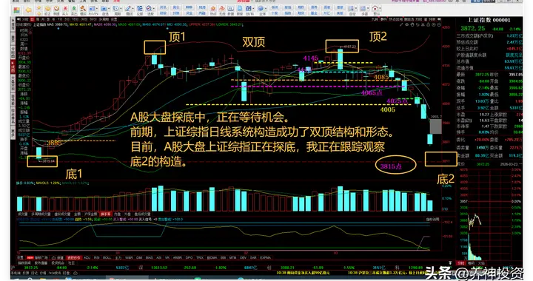Open the 全球 global markets icon
Image resolution: width=533 pixels, height=281 pixels.
[x=261, y=10]
